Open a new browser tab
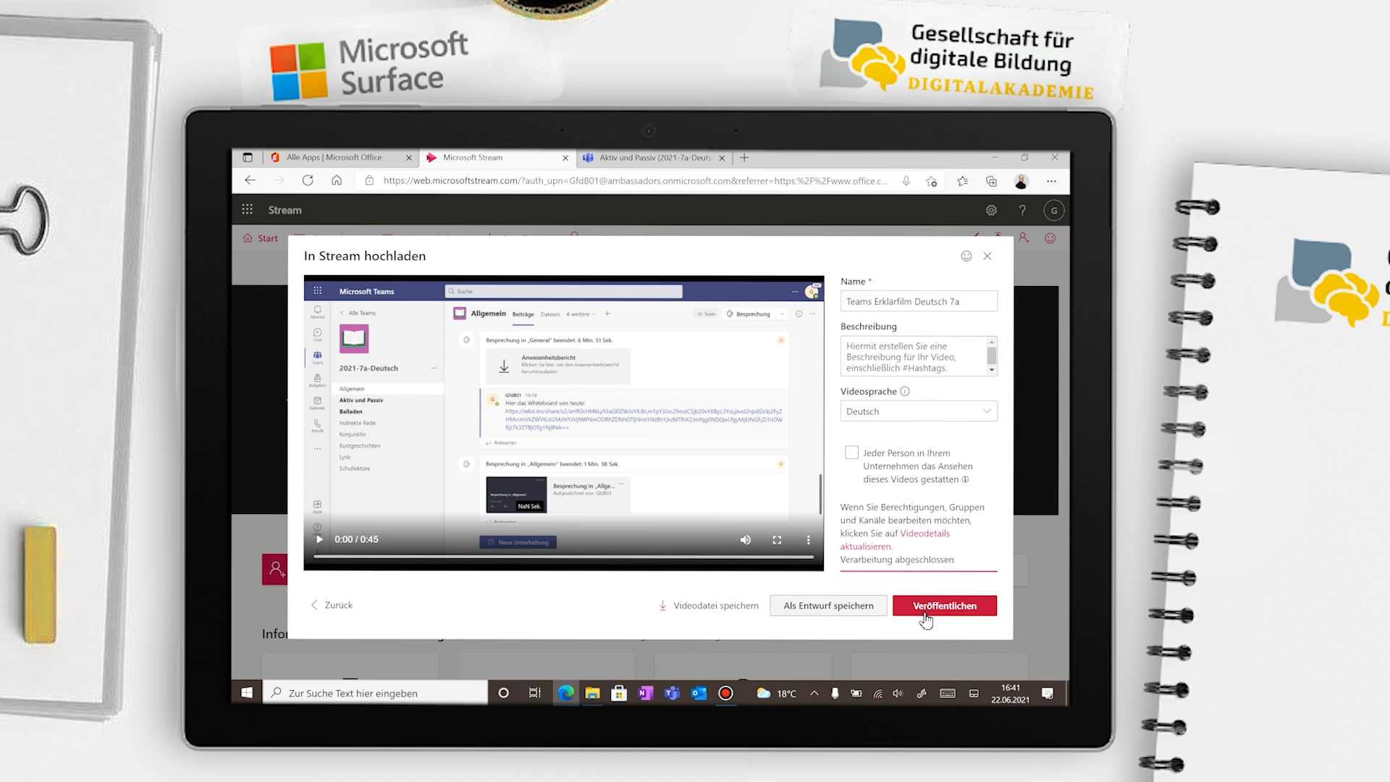 tap(744, 158)
